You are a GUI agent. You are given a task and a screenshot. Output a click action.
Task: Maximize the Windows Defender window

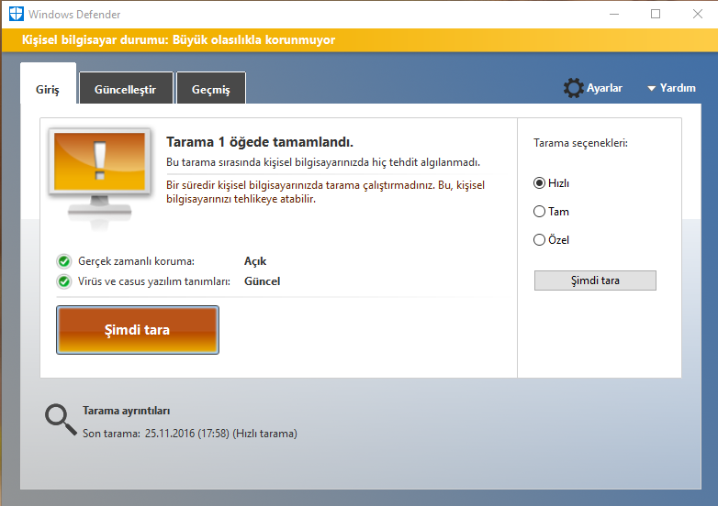tap(656, 14)
